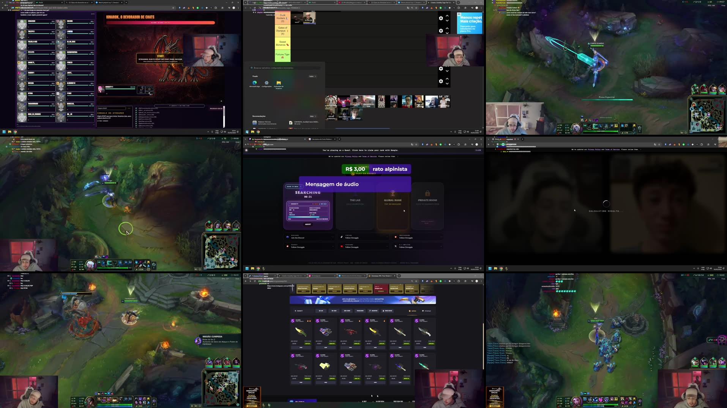This screenshot has width=727, height=408.
Task: Click CLAIM button in guest banner
Action: (x=478, y=150)
